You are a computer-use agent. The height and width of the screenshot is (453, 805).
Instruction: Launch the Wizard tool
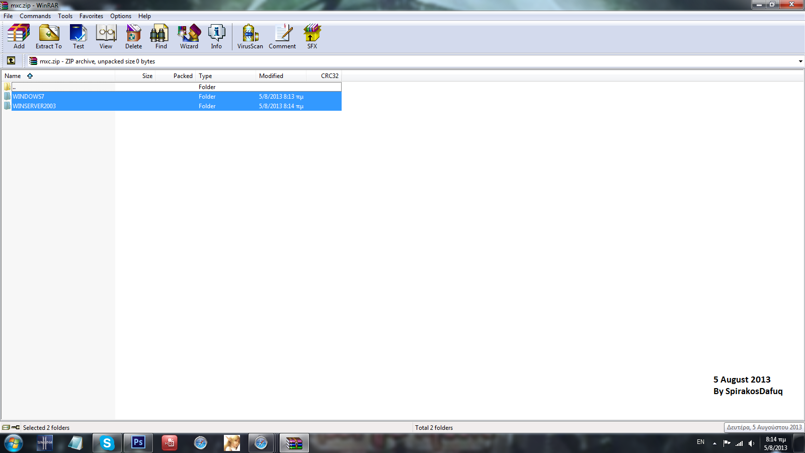click(x=189, y=36)
